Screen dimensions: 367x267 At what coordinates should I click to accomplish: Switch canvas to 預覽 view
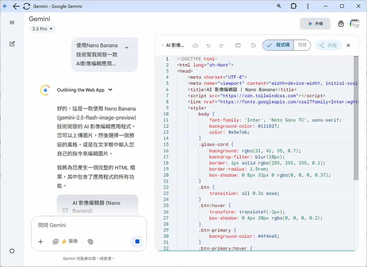[302, 45]
